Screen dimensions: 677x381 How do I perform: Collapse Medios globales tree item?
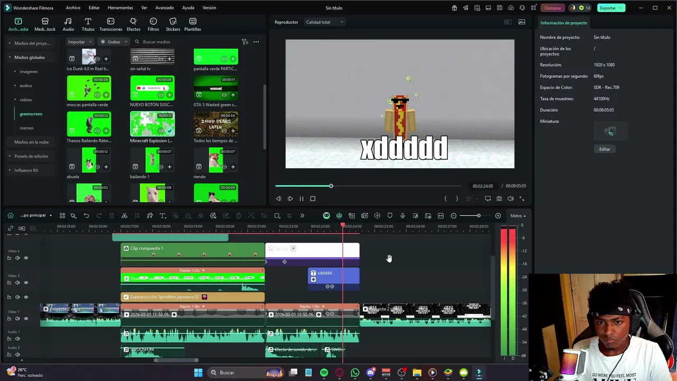pyautogui.click(x=10, y=57)
